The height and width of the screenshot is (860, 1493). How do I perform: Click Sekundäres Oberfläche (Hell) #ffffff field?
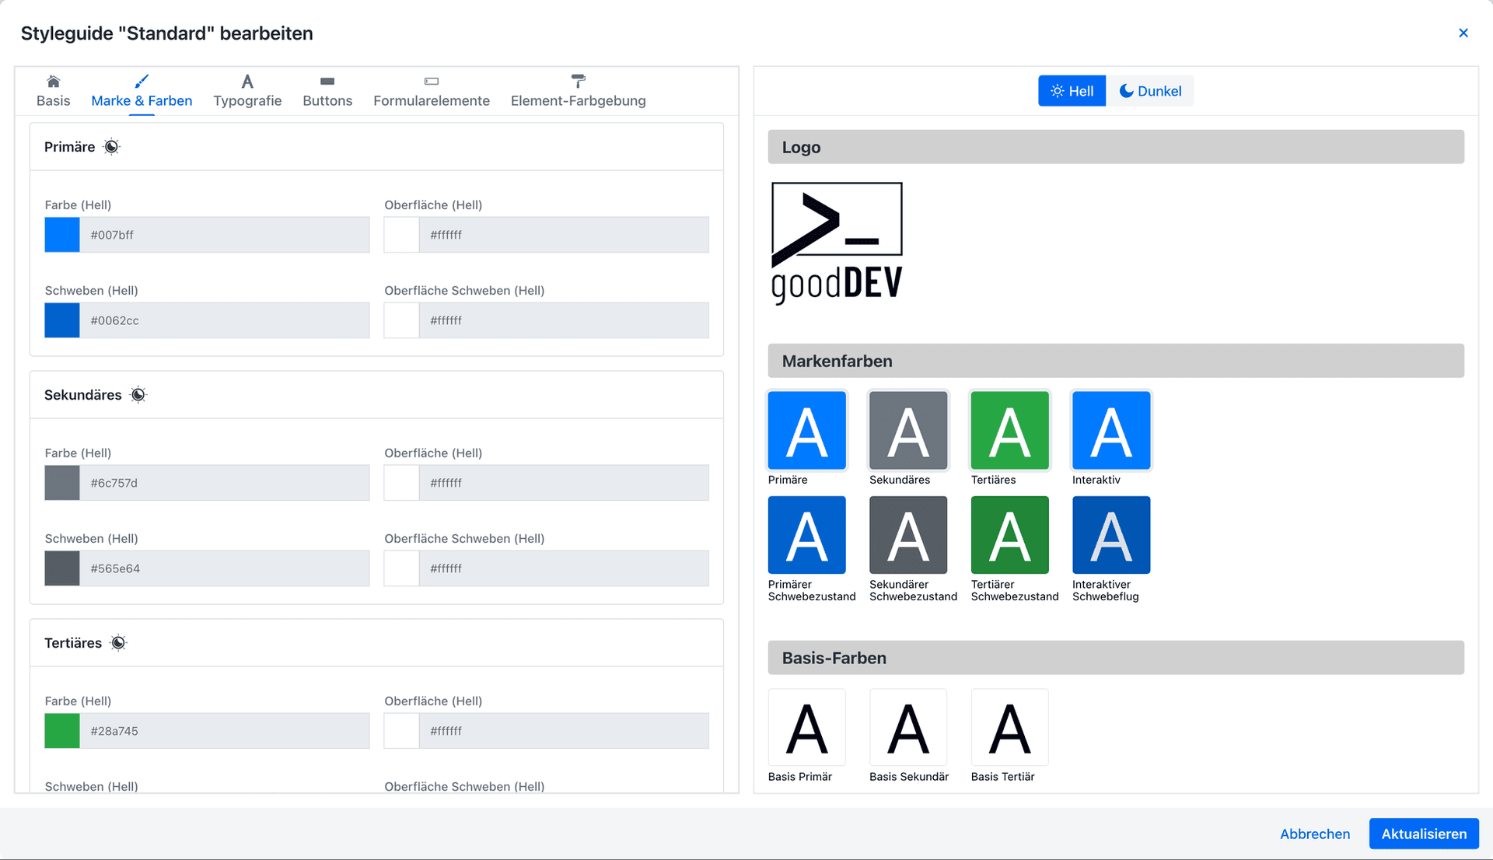tap(564, 483)
